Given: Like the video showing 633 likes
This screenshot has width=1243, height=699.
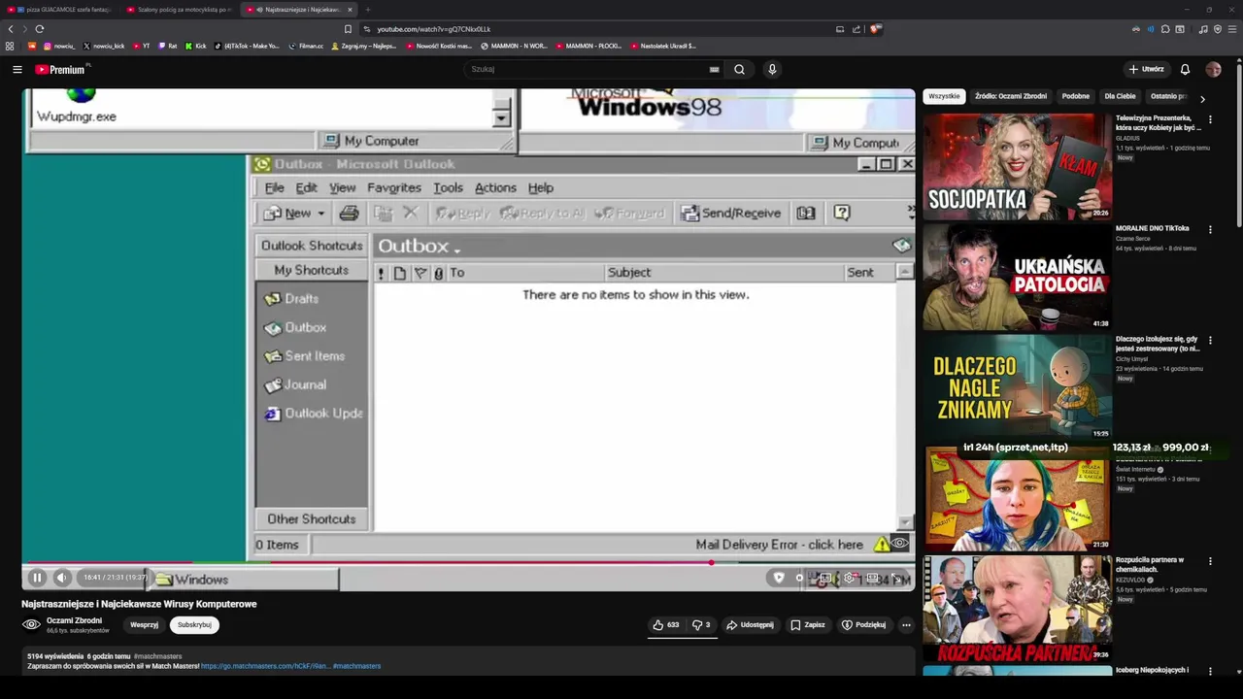Looking at the screenshot, I should click(666, 625).
